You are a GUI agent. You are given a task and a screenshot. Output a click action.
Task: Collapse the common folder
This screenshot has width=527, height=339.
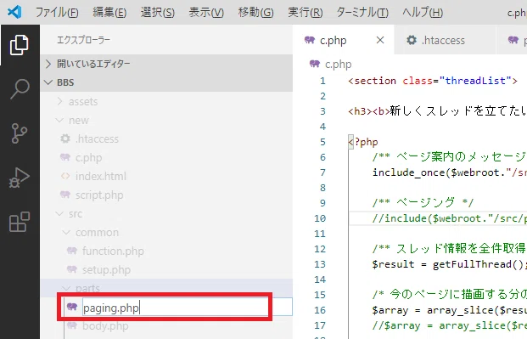tap(66, 232)
